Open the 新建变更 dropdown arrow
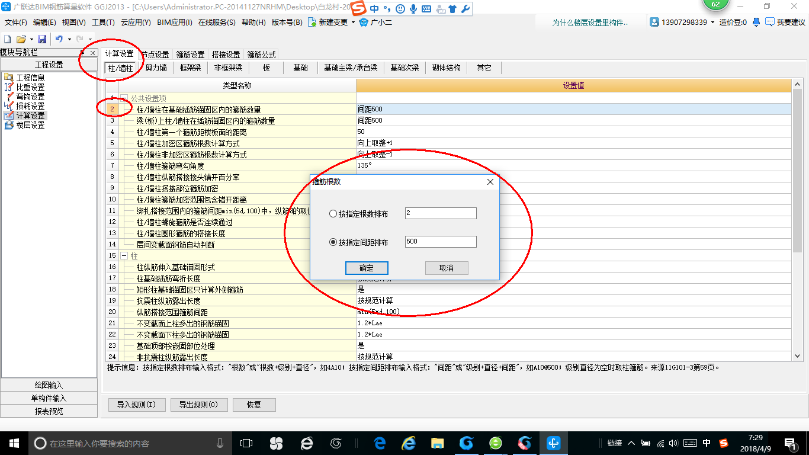Viewport: 809px width, 455px height. click(x=353, y=23)
